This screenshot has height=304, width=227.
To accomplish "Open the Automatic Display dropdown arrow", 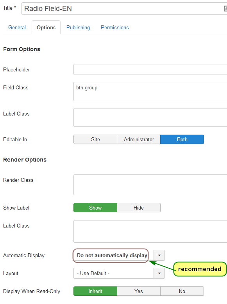I will click(x=159, y=255).
